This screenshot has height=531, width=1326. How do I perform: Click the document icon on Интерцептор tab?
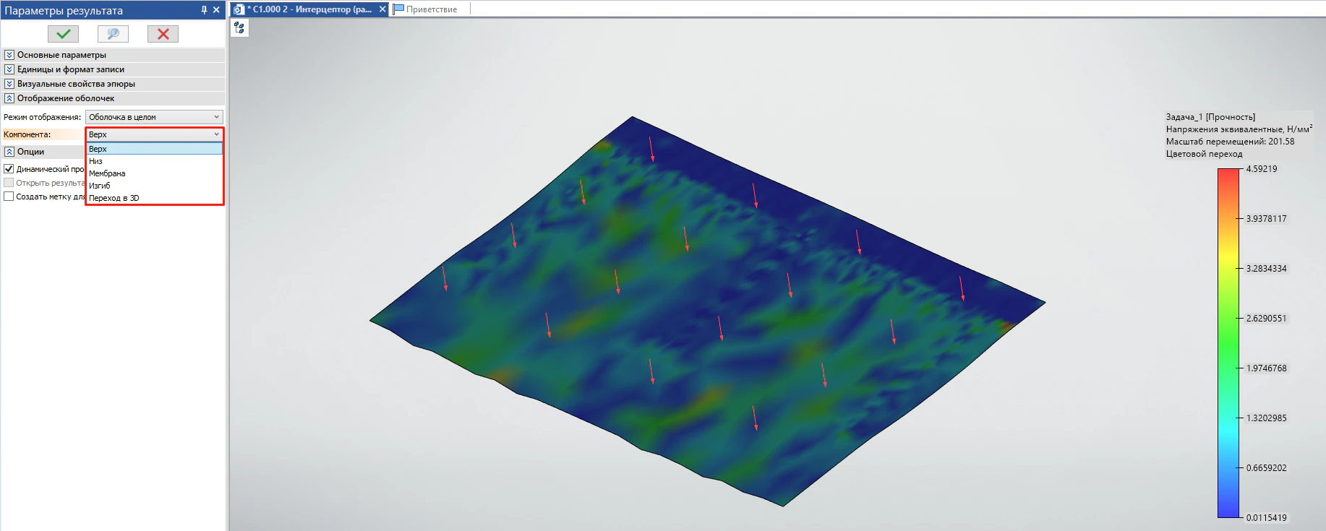239,9
